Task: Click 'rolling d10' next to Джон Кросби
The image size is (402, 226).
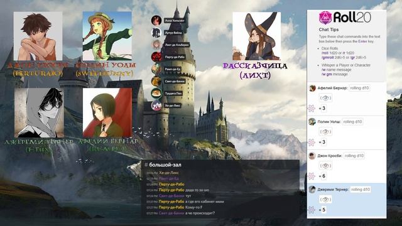Action: pos(354,156)
